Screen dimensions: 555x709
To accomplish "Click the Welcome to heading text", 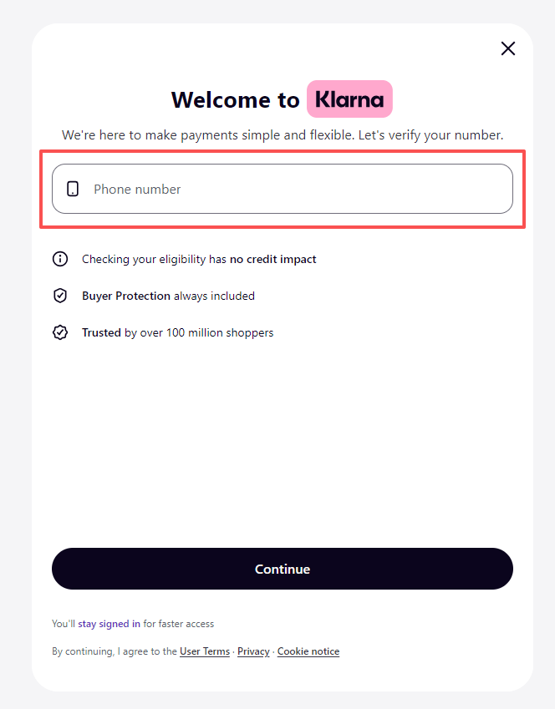I will click(235, 100).
